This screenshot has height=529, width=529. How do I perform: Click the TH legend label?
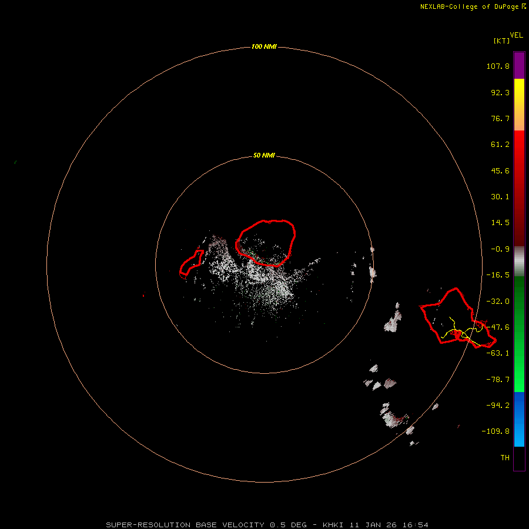[505, 457]
